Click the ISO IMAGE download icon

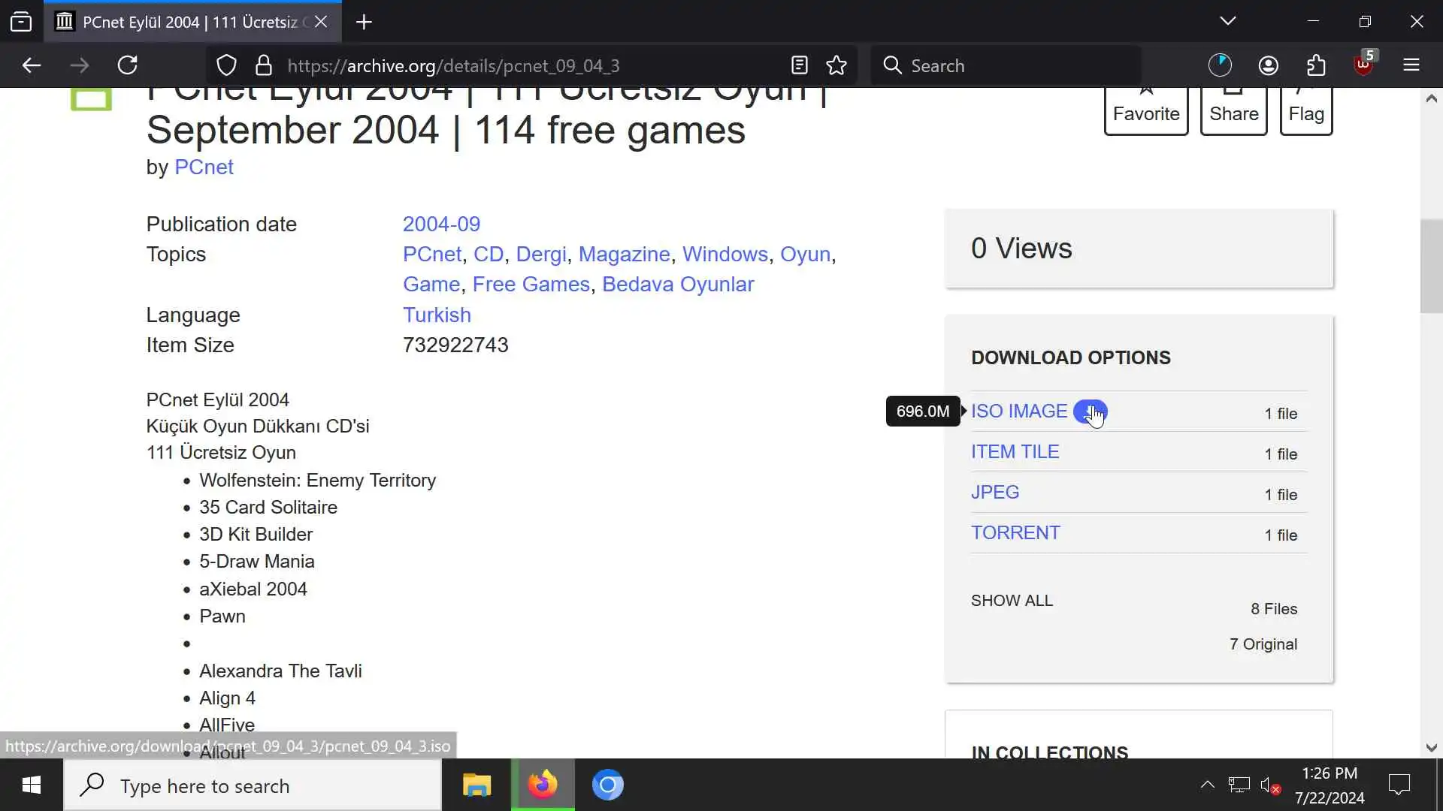(x=1089, y=412)
